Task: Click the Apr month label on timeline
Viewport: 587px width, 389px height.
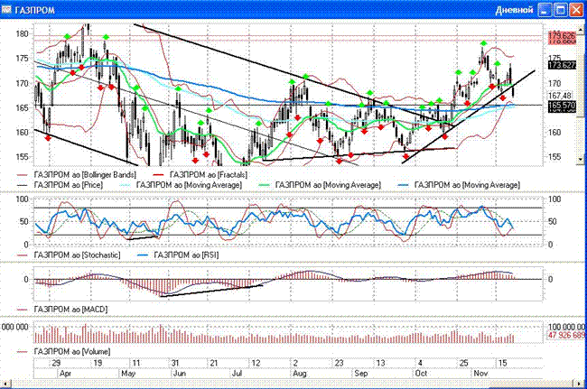Action: click(66, 373)
